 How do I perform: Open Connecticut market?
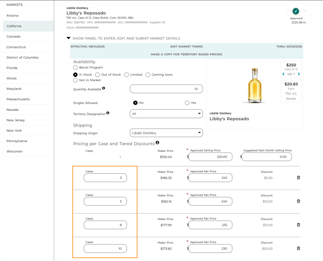pos(29,47)
